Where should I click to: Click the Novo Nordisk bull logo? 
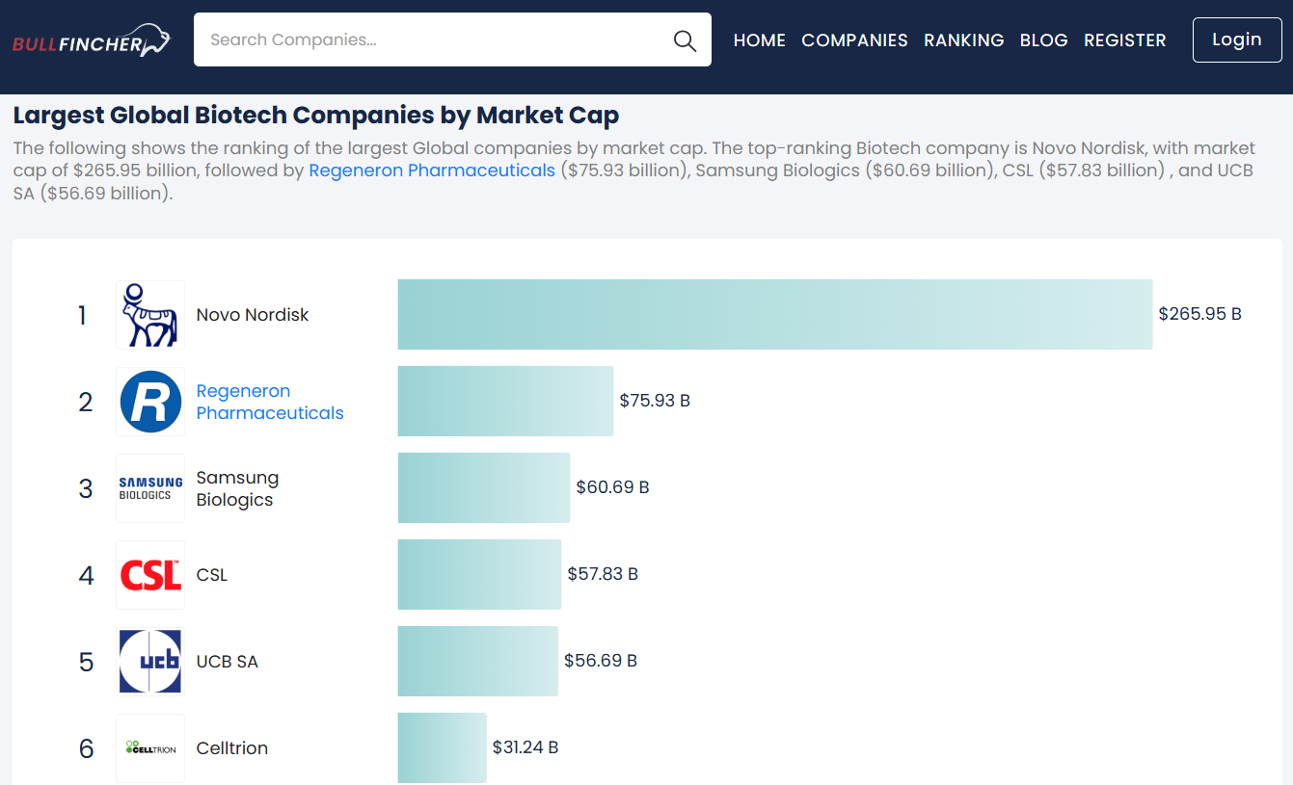pyautogui.click(x=150, y=315)
